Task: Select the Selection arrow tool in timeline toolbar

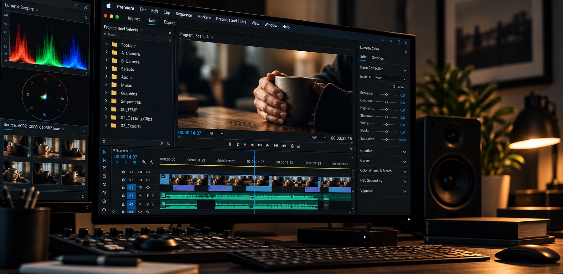Action: pos(105,152)
